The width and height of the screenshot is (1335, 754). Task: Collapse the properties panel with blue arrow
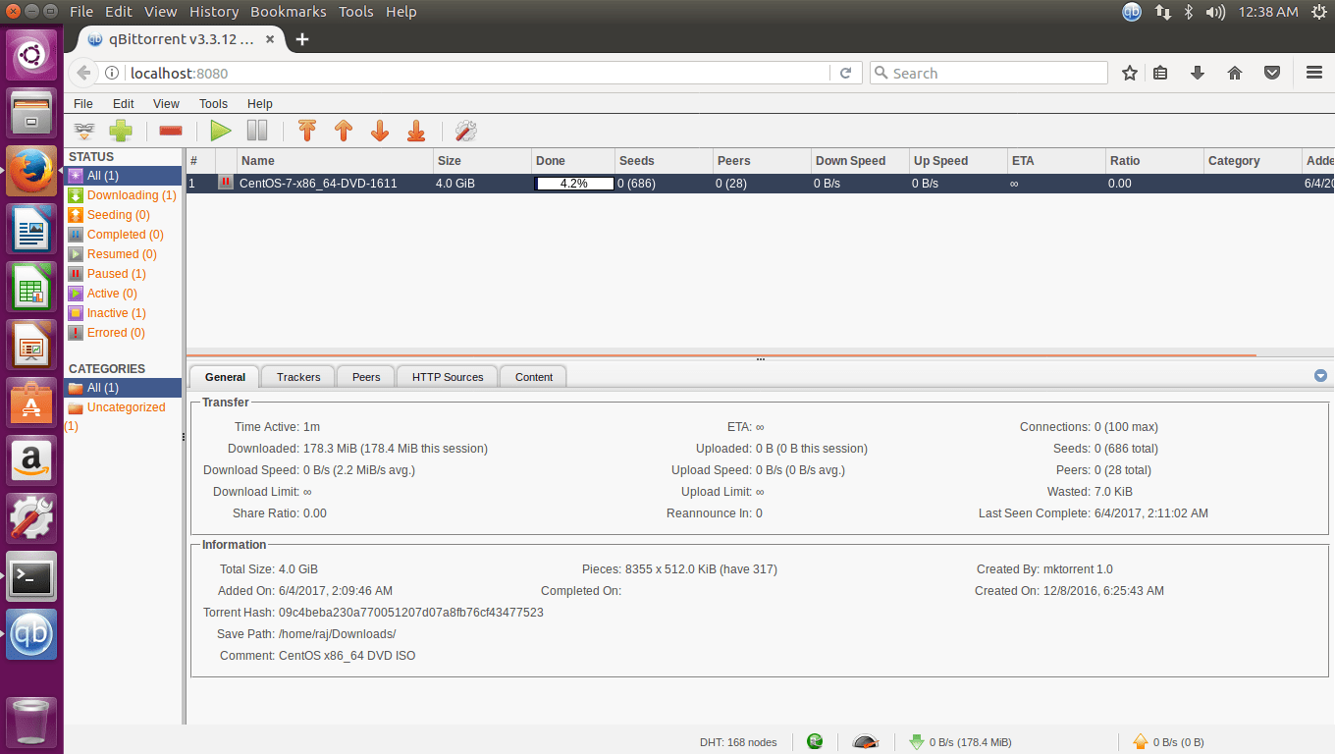1320,376
